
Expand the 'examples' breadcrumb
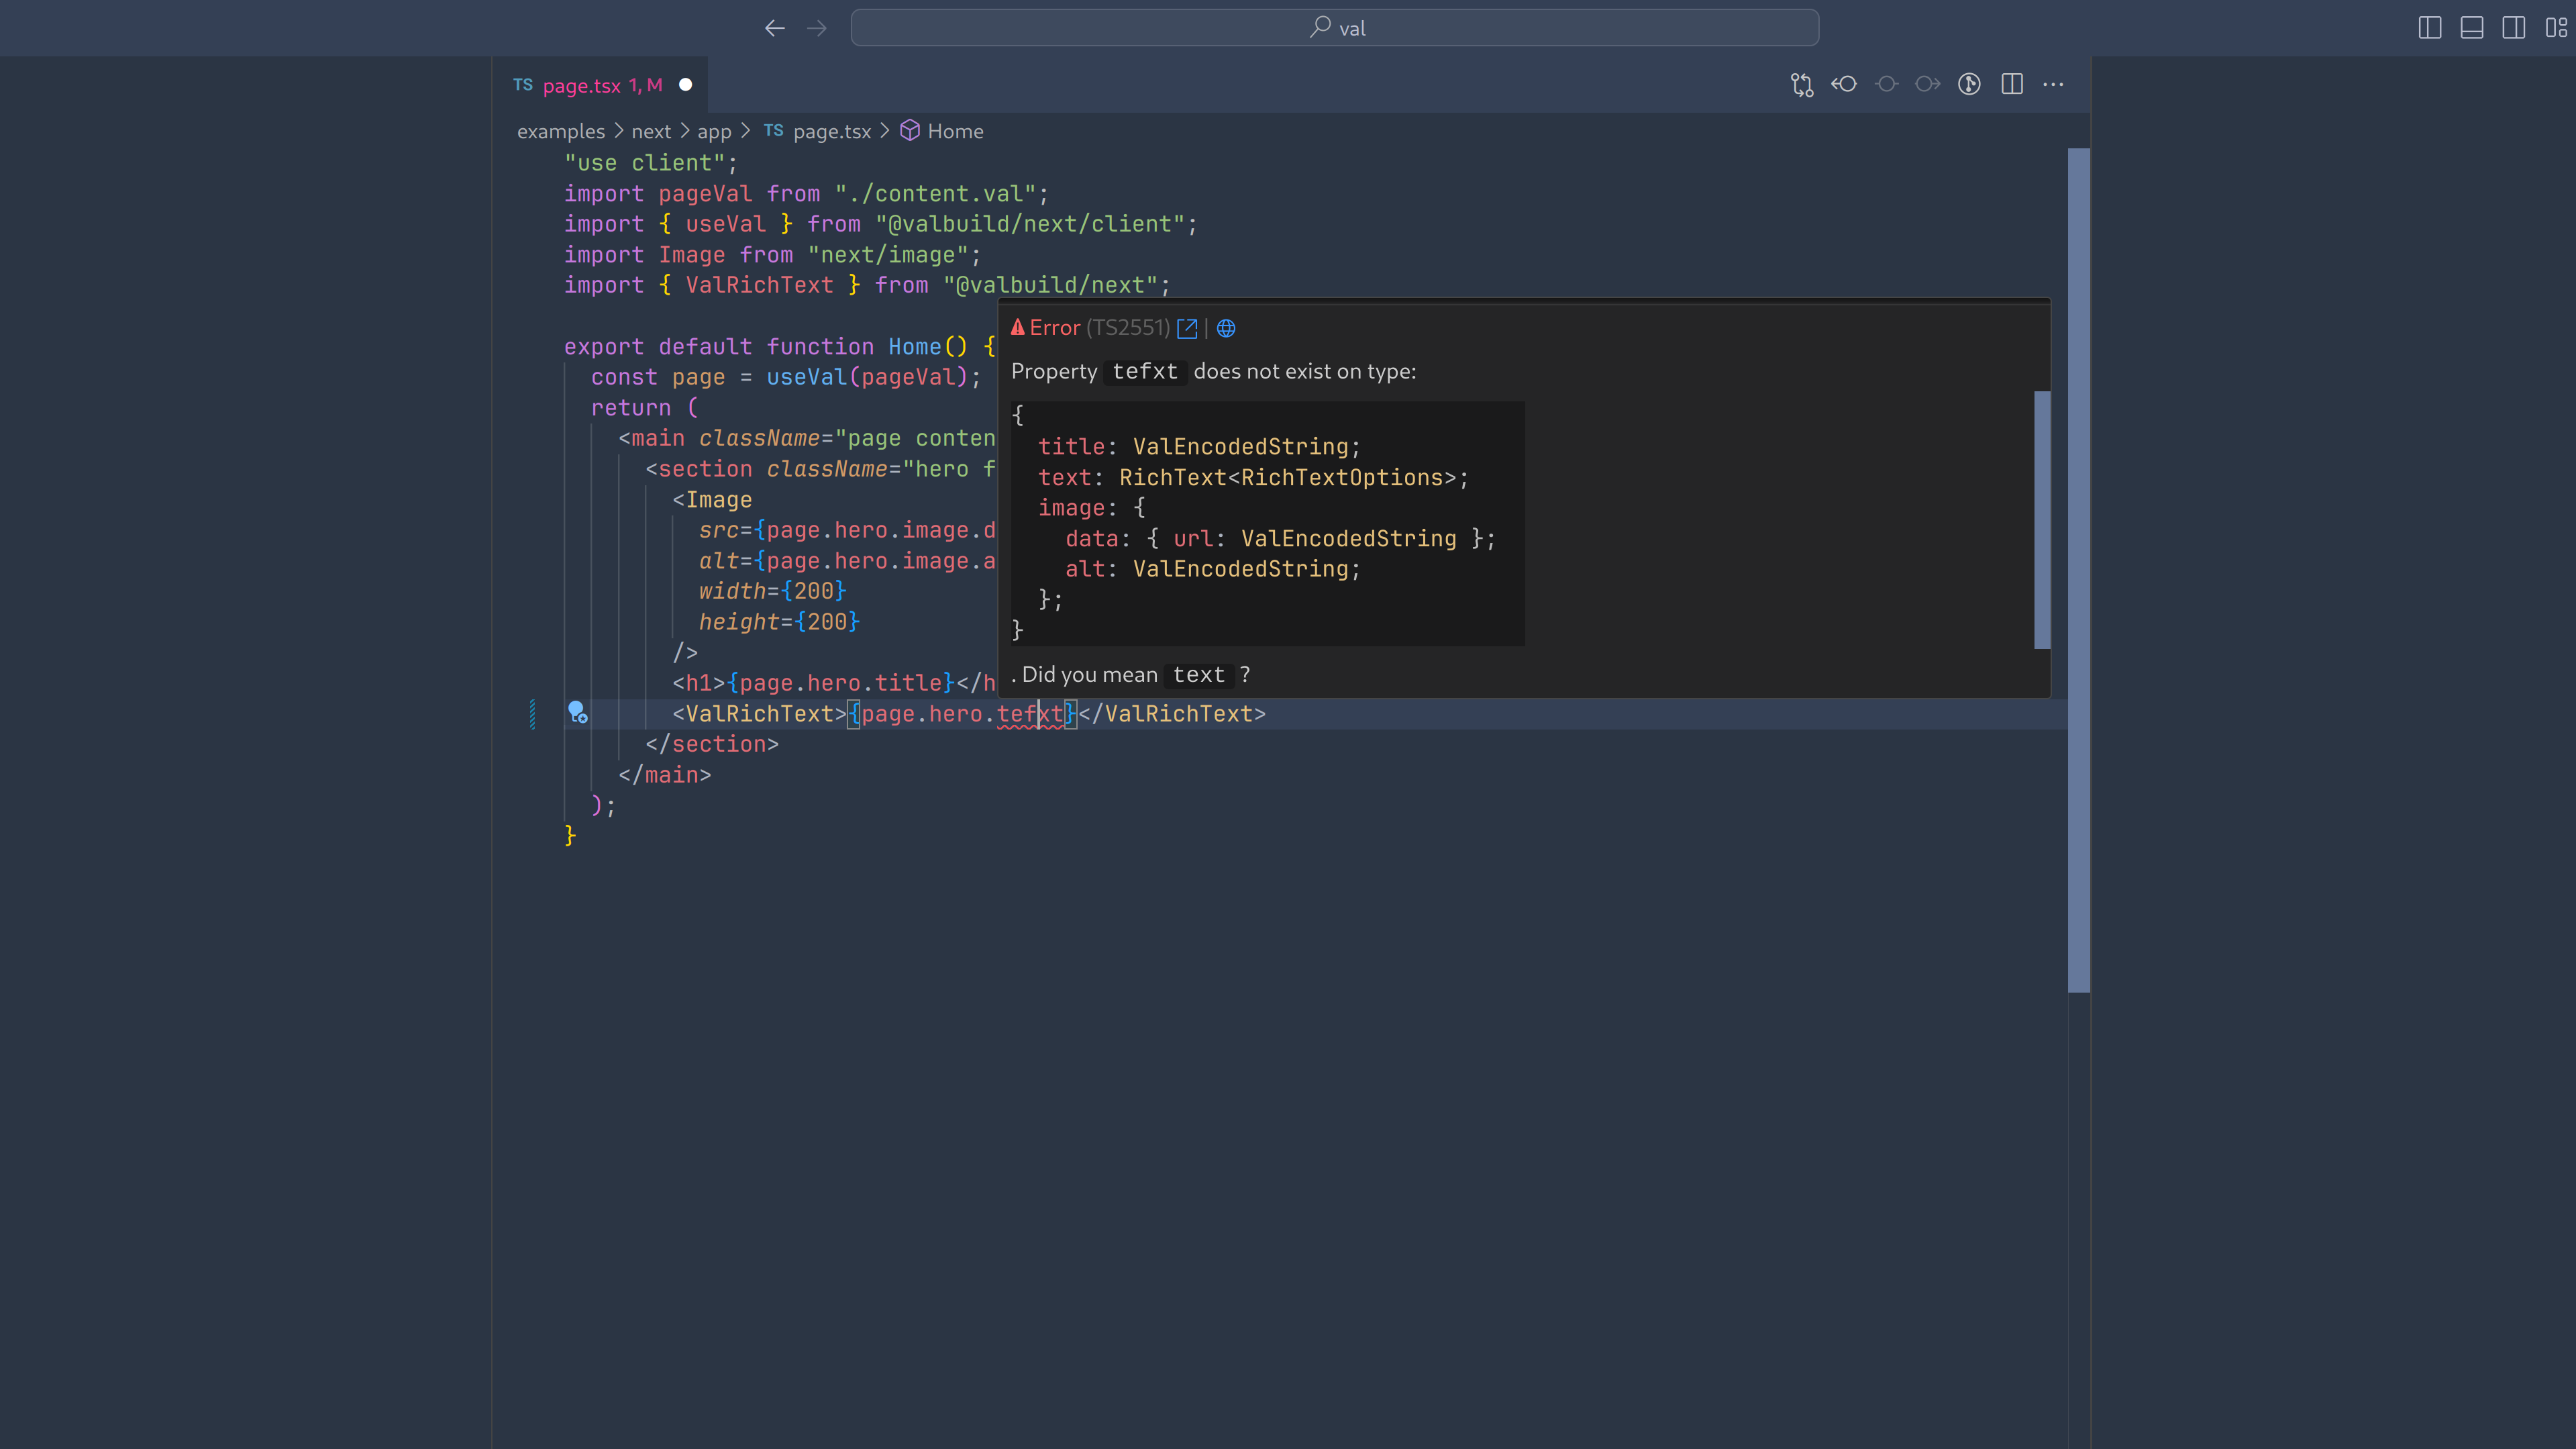coord(560,131)
